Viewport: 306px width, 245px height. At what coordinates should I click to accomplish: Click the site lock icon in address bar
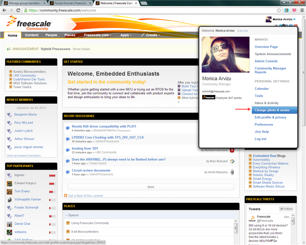click(26, 10)
